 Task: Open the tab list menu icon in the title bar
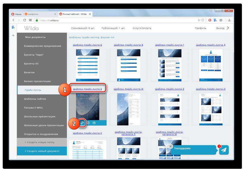(211, 11)
